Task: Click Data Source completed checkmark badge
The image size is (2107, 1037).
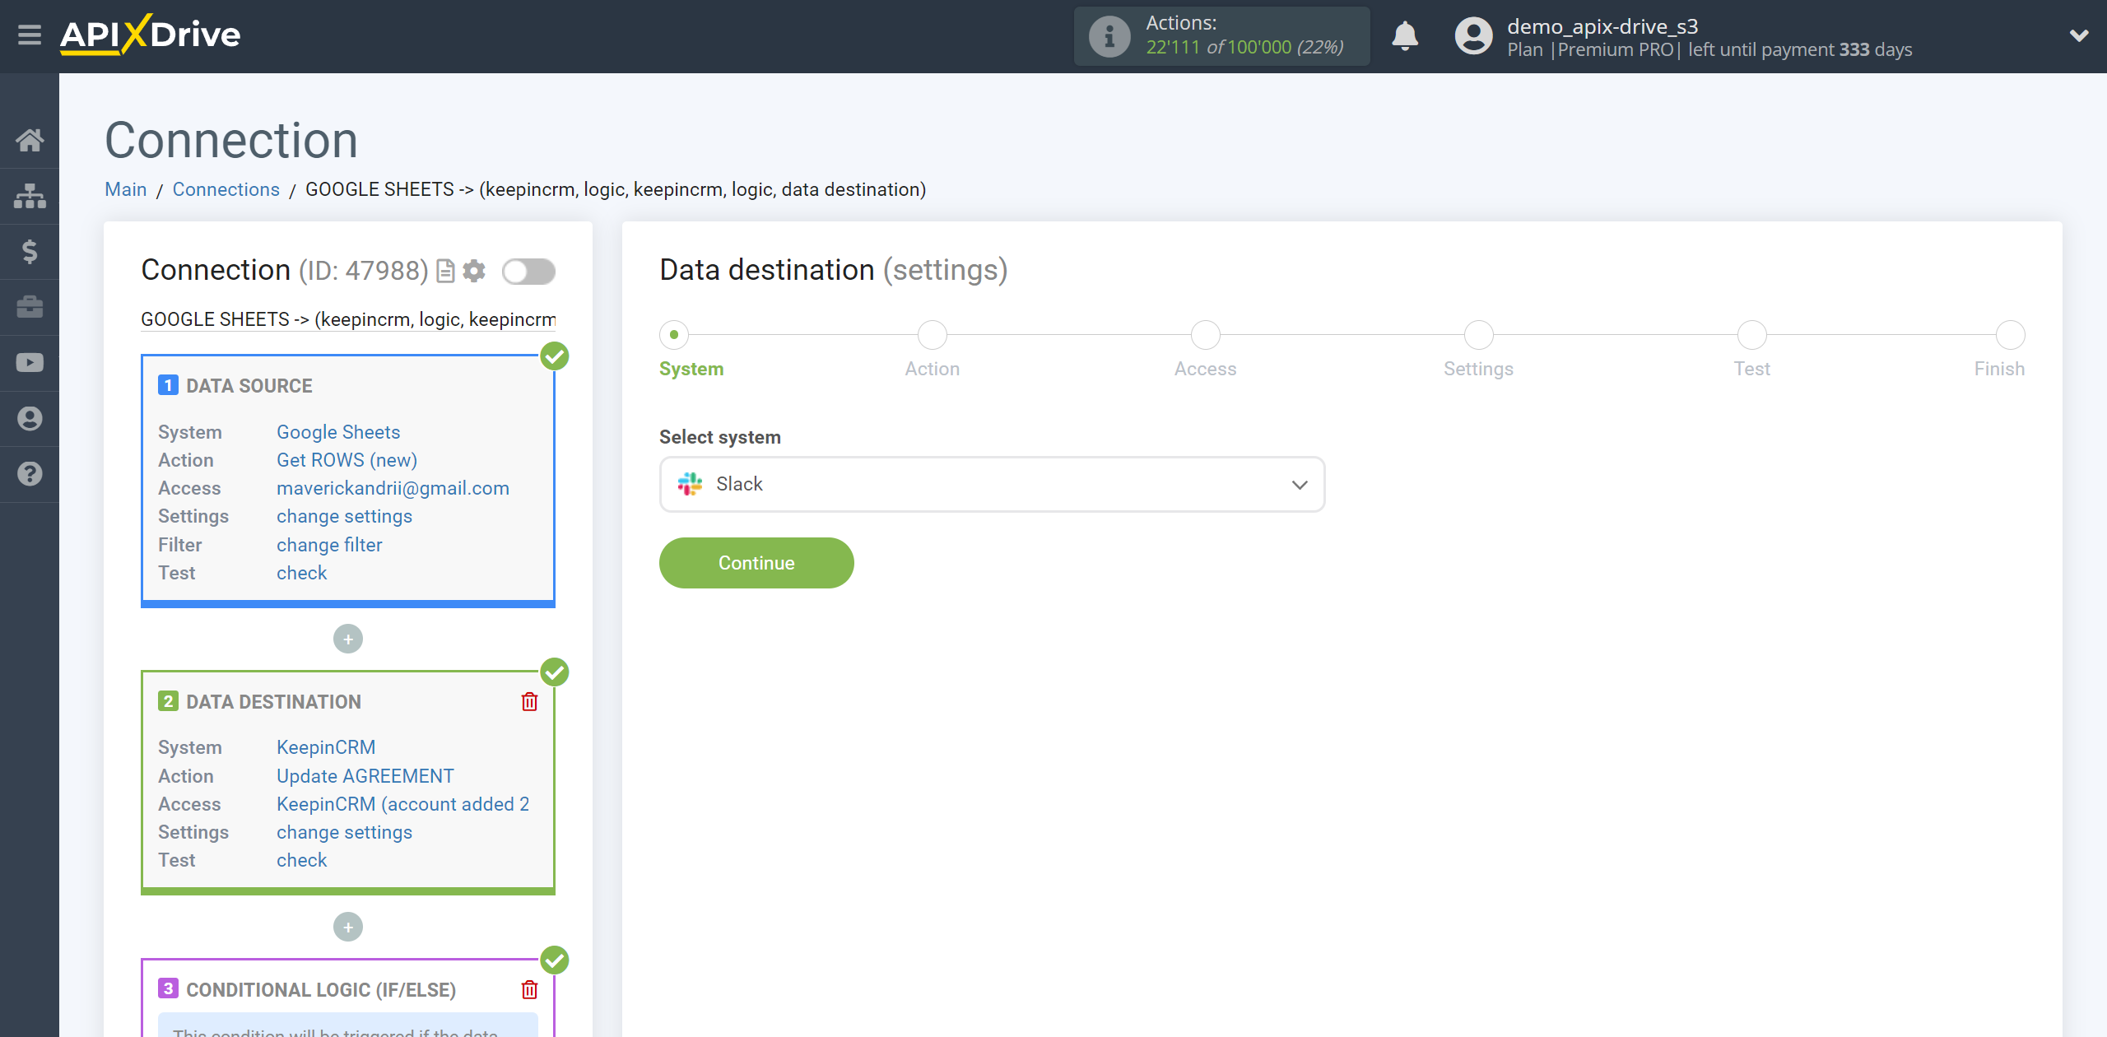Action: tap(555, 356)
